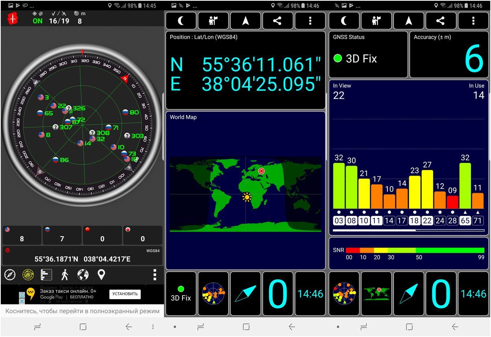Toggle the green GPS ON indicator
This screenshot has width=491, height=337.
[x=37, y=21]
